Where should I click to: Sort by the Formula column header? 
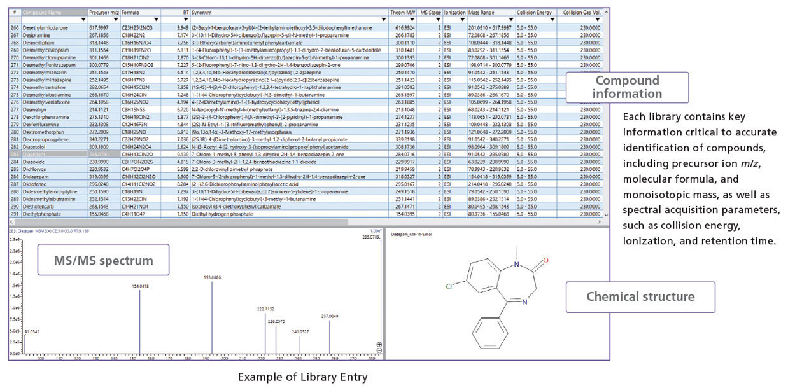(139, 12)
